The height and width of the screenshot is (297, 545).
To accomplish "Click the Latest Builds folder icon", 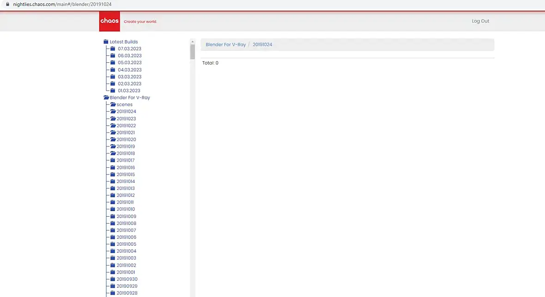I will click(x=106, y=42).
